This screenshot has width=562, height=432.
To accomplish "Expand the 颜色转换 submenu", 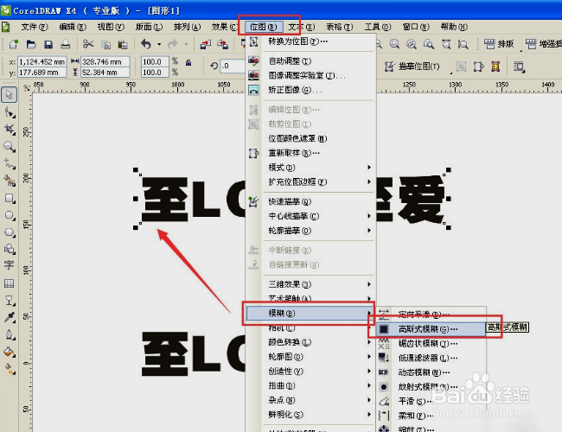I will tap(319, 342).
